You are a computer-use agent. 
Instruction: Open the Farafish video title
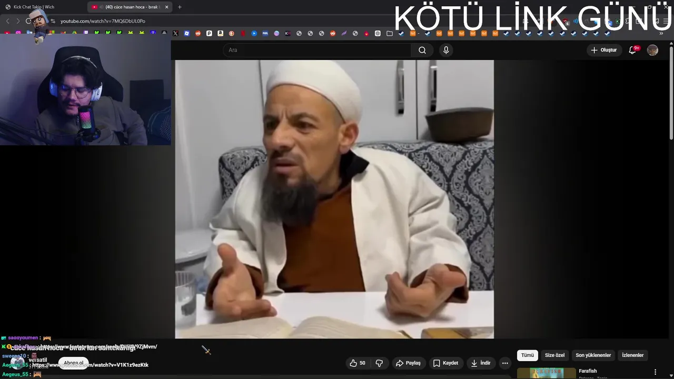point(588,371)
